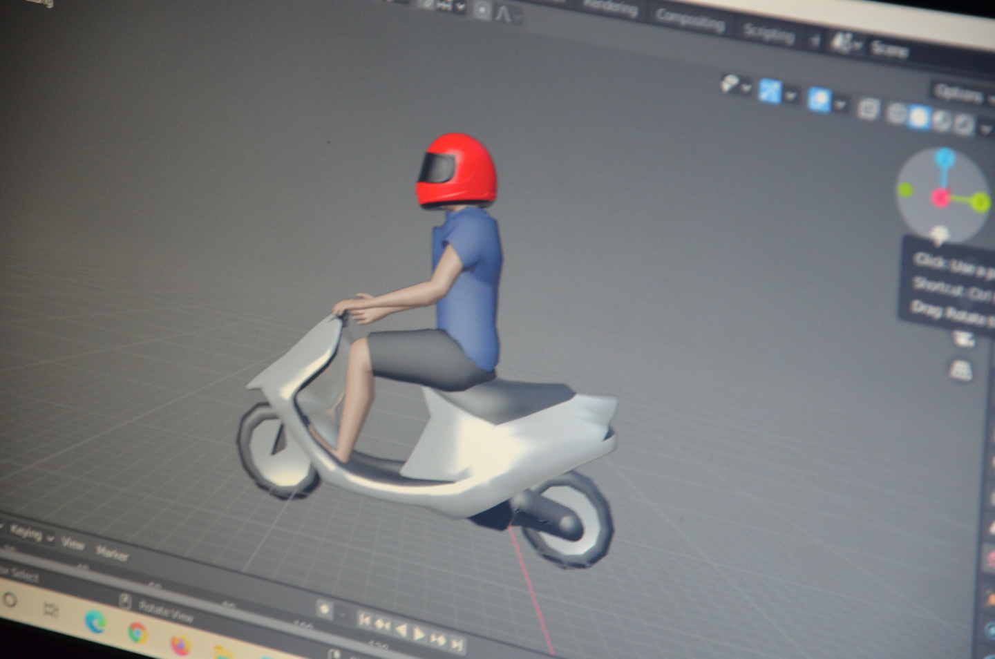Open Microsoft Edge from the taskbar
Viewport: 995px width, 659px height.
(x=95, y=622)
